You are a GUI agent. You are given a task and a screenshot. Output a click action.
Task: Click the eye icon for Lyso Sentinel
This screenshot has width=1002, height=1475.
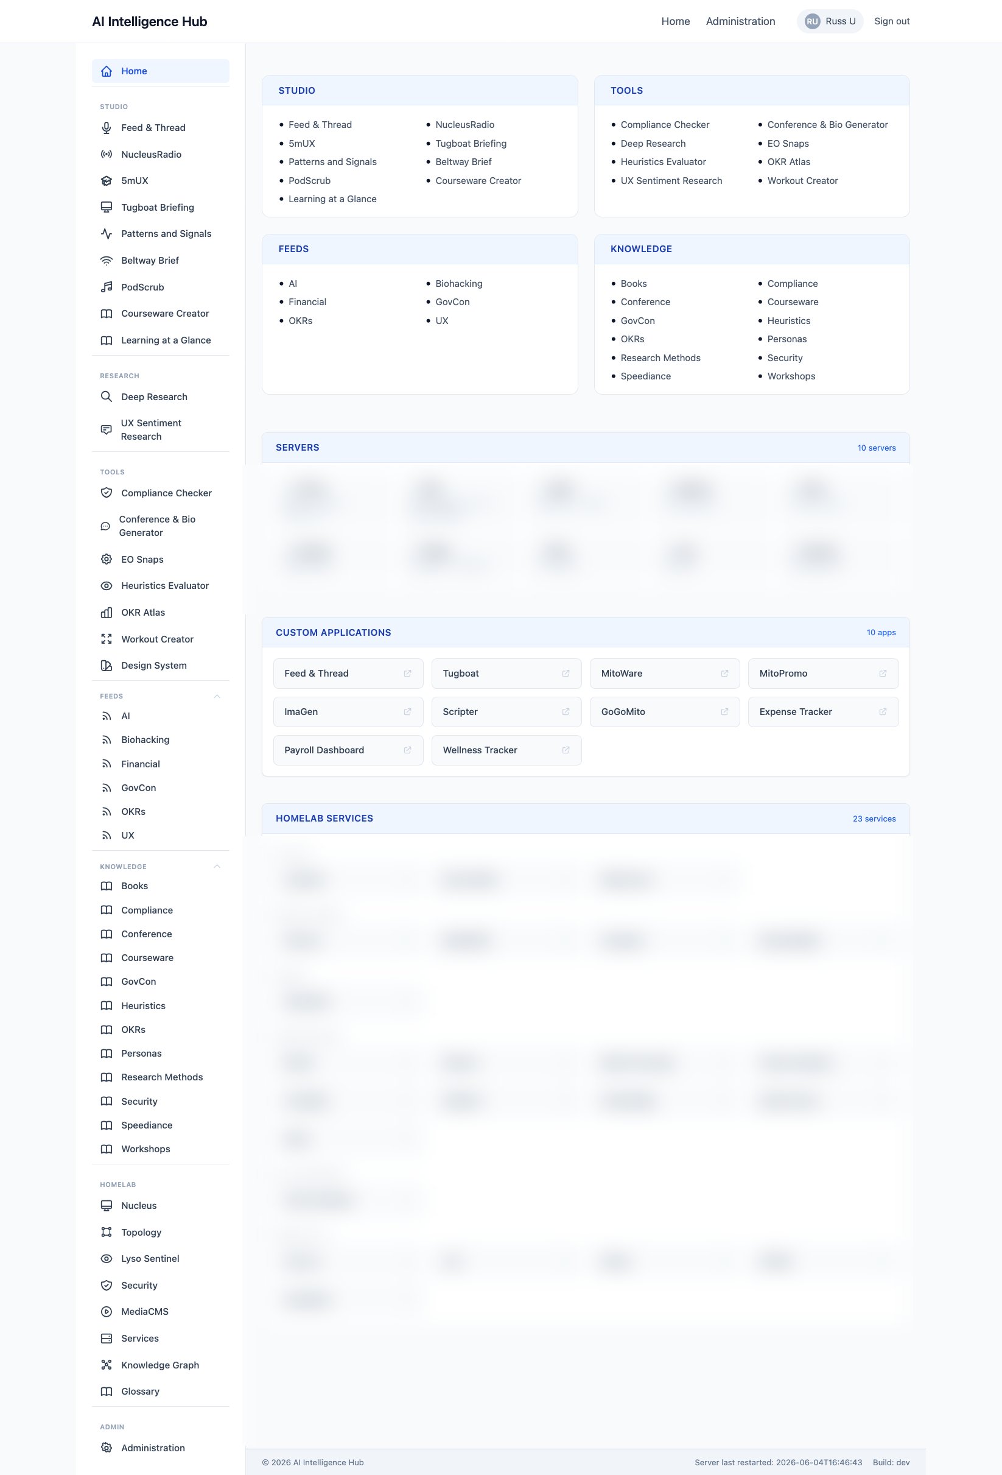tap(107, 1259)
